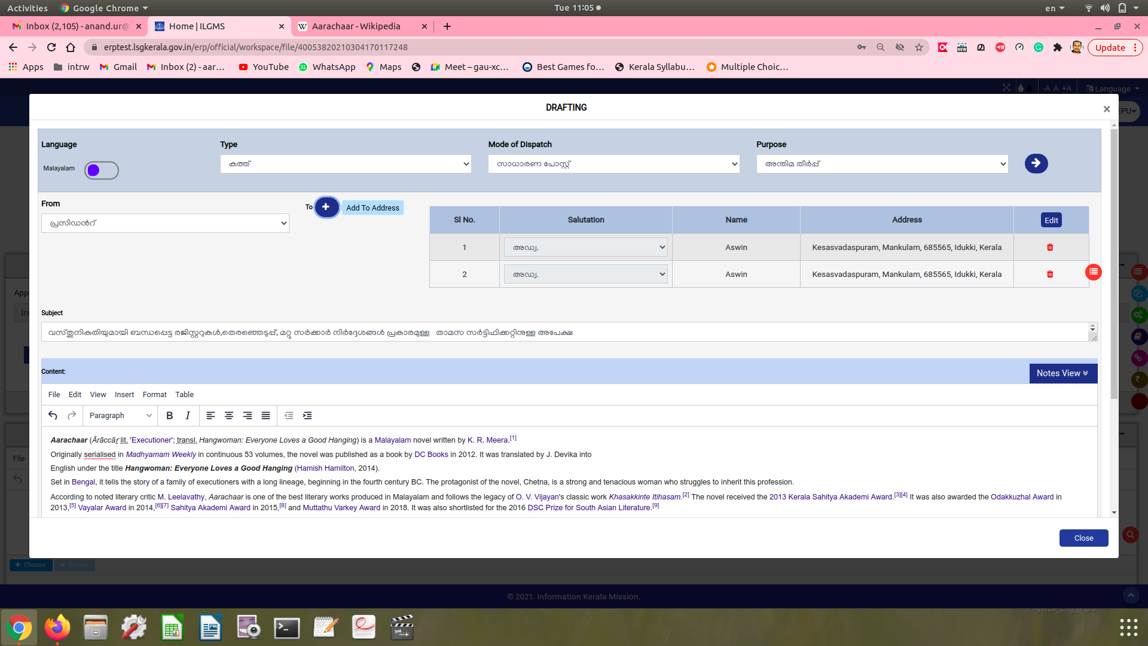Click the Italic formatting icon
Image resolution: width=1148 pixels, height=646 pixels.
click(x=188, y=416)
